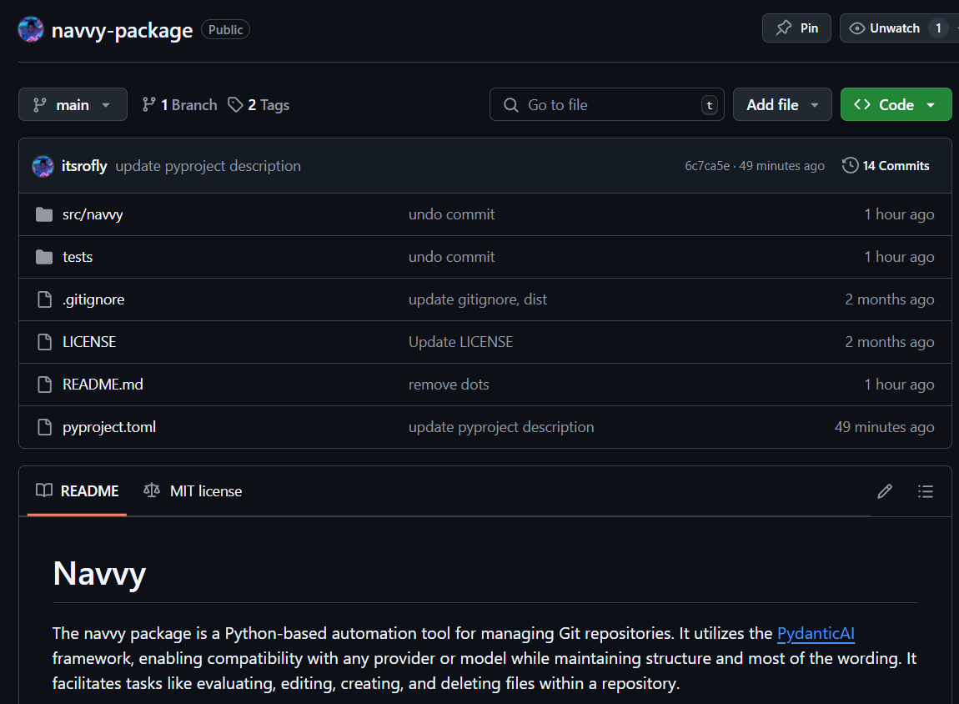Open commit hash 6c7ca5e
Viewport: 959px width, 704px height.
(707, 166)
